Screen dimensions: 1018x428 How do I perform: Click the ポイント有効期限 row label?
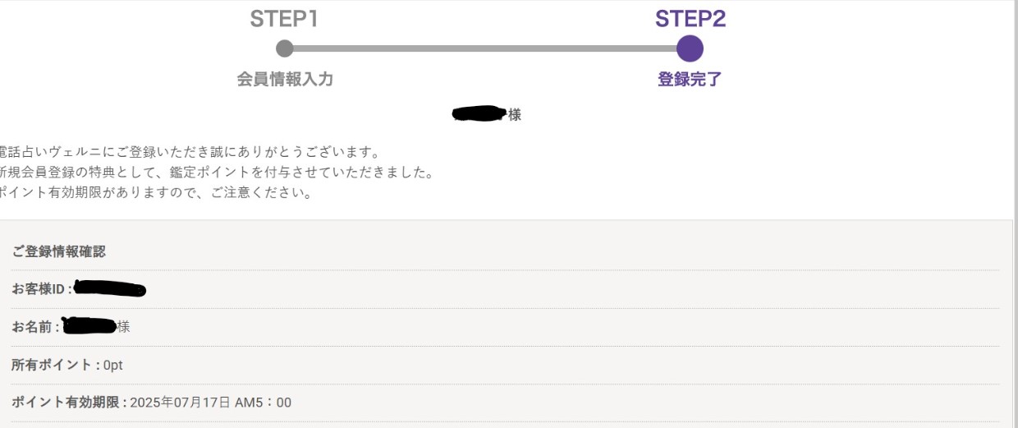click(x=69, y=403)
